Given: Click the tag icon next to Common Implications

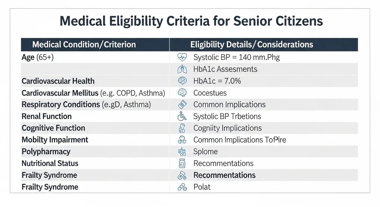Looking at the screenshot, I should point(182,105).
